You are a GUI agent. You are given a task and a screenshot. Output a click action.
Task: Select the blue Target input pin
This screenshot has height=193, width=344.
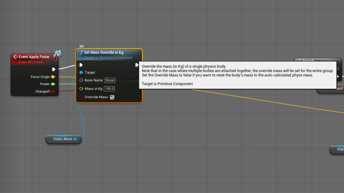pyautogui.click(x=81, y=72)
